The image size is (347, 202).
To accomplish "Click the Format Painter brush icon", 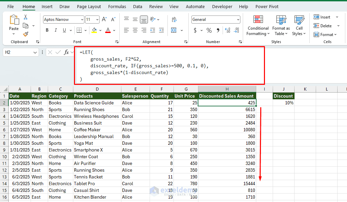I will 26,34.
